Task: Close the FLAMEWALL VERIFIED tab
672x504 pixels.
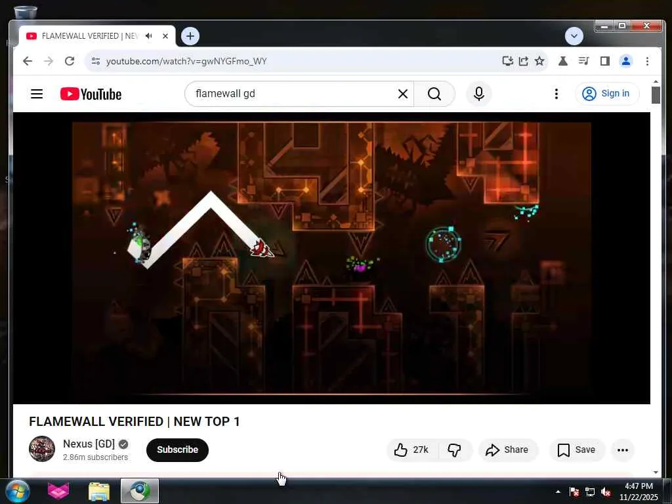Action: [165, 36]
